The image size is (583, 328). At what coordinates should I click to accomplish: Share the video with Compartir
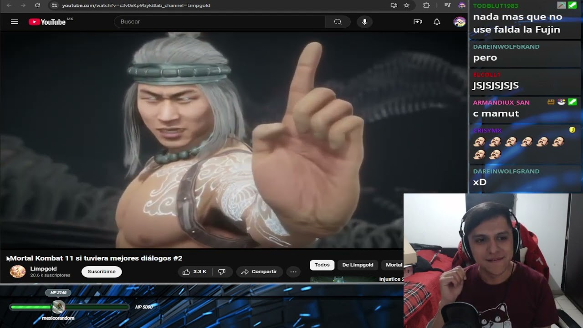(x=259, y=272)
